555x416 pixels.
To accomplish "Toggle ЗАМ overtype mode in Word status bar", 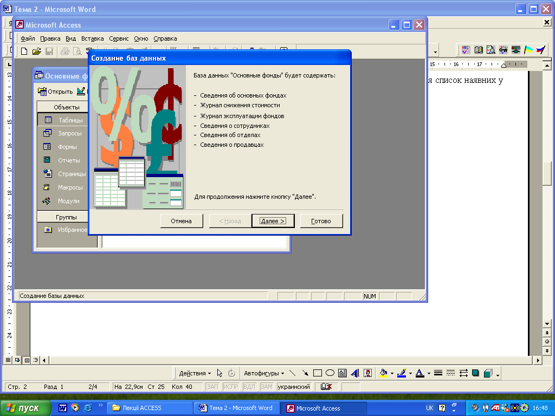I will coord(267,387).
